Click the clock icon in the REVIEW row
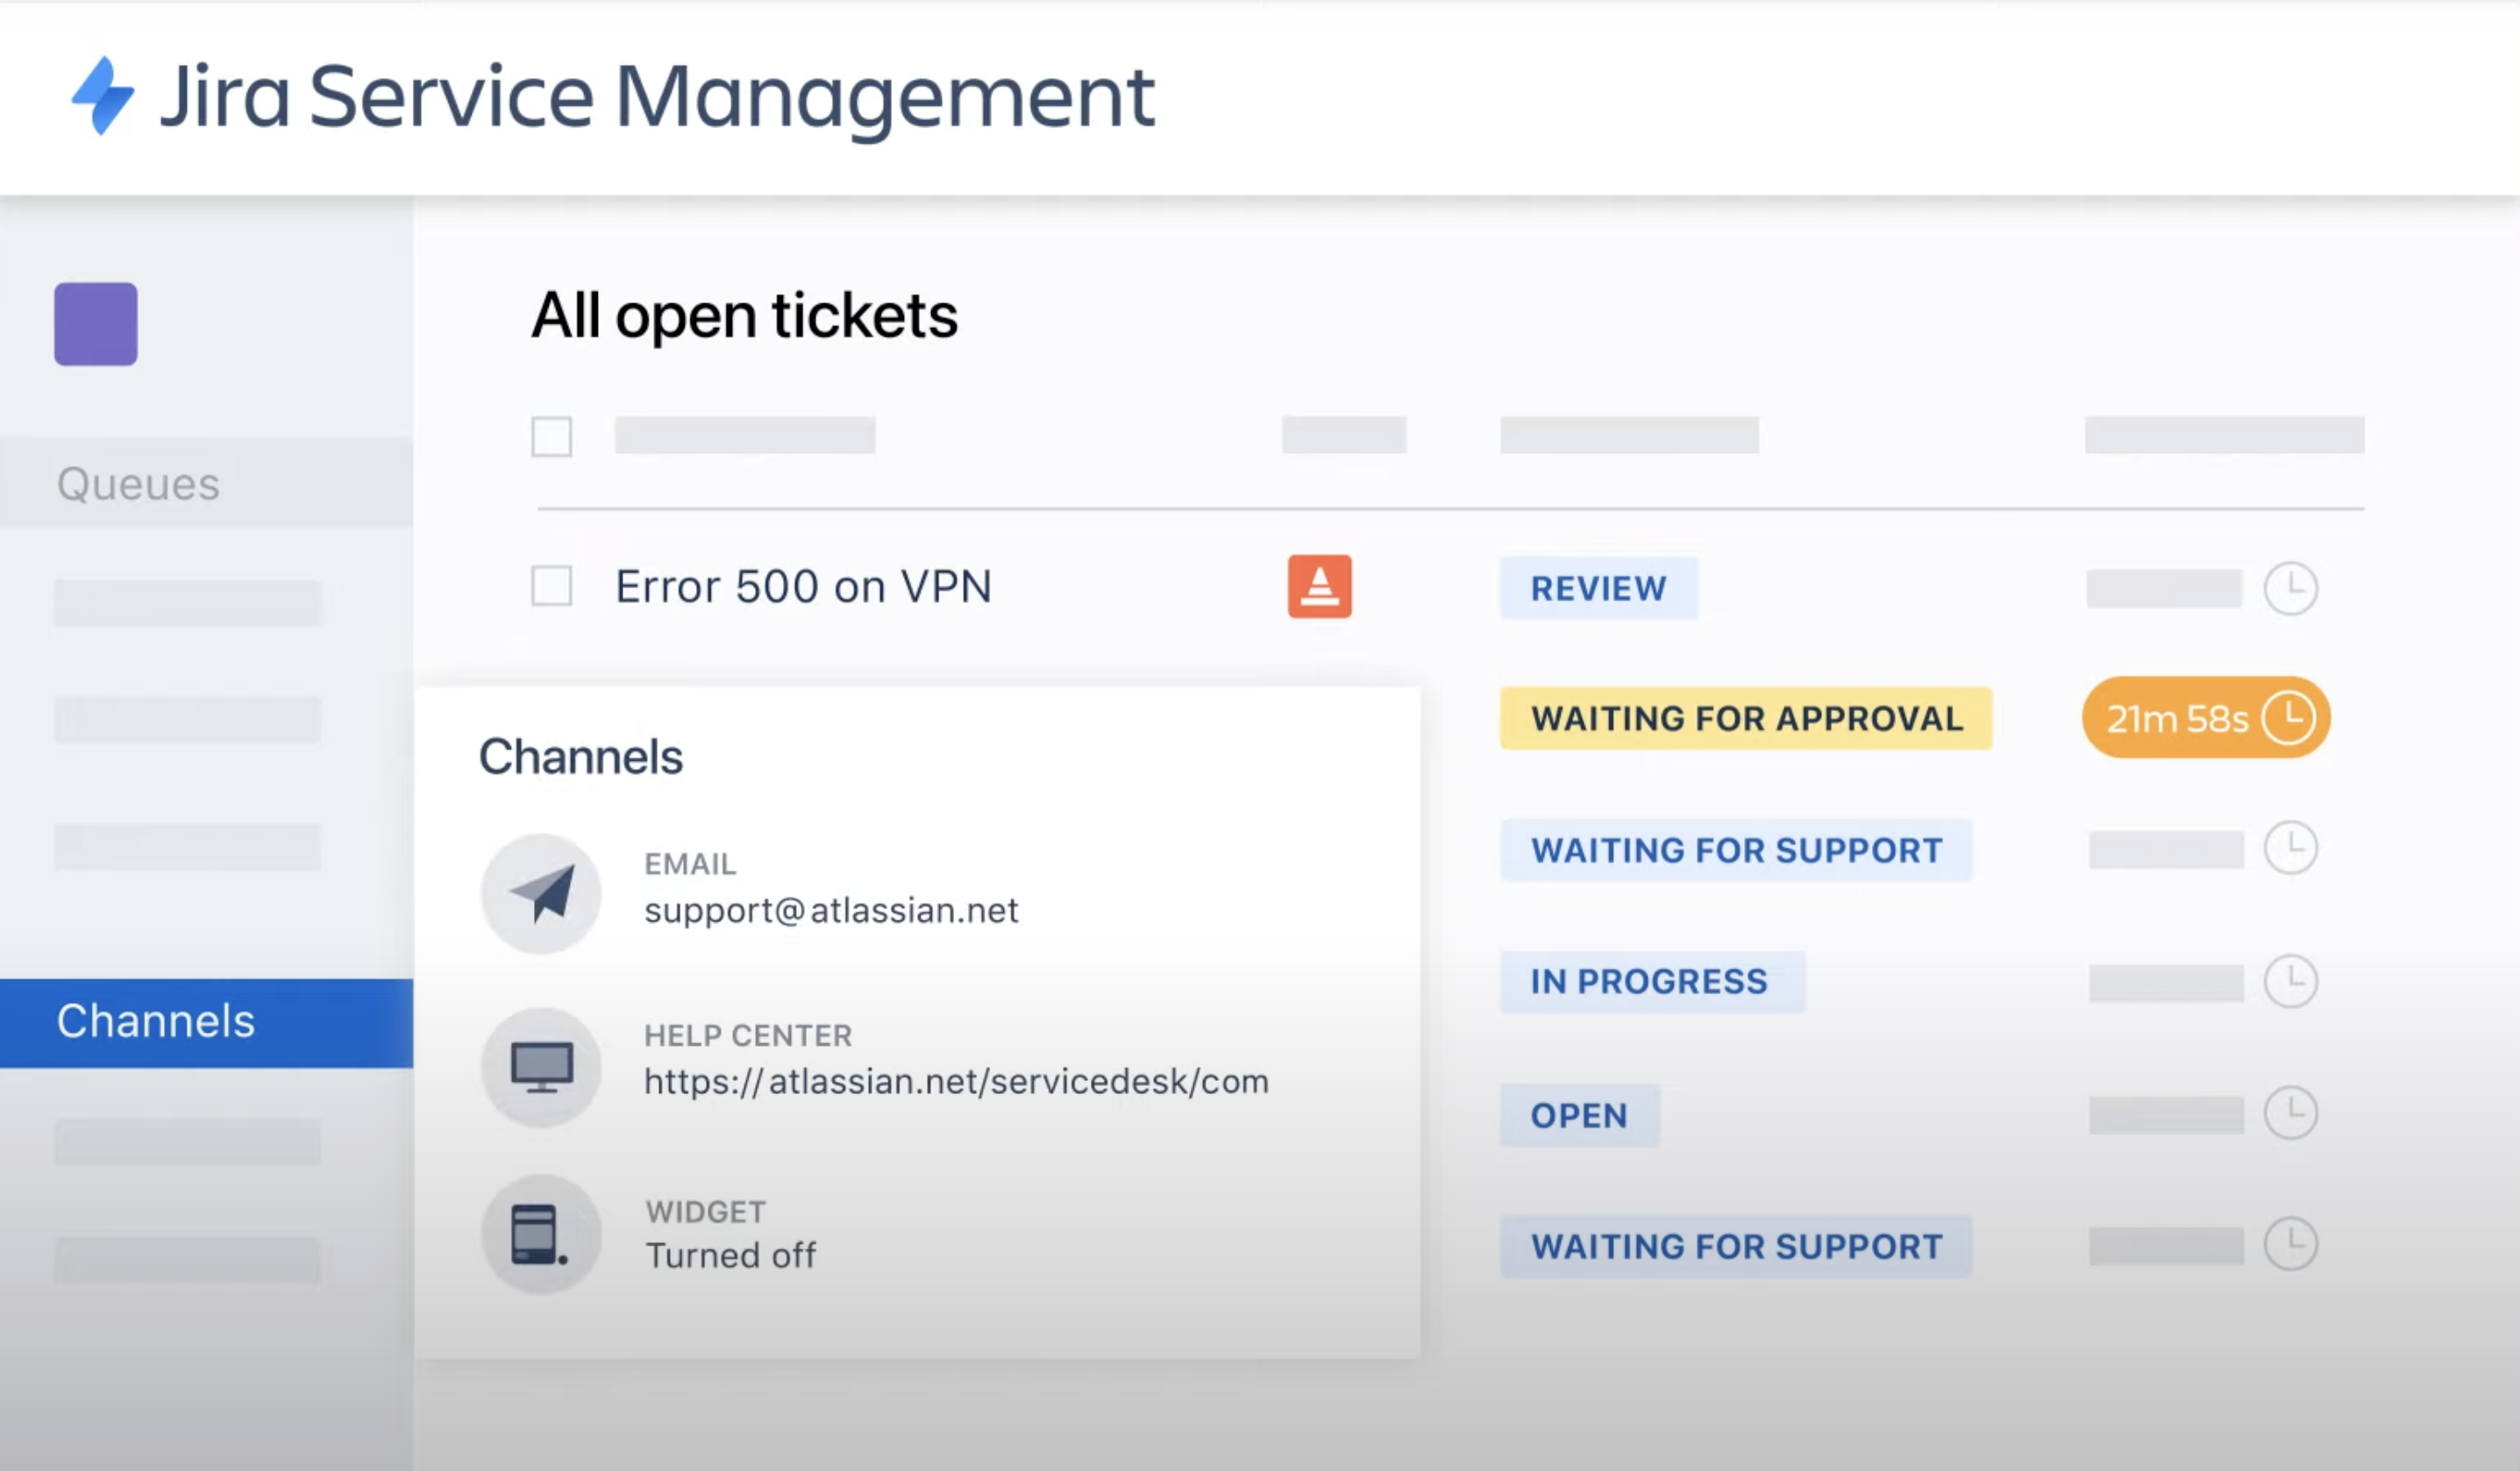 [2290, 588]
